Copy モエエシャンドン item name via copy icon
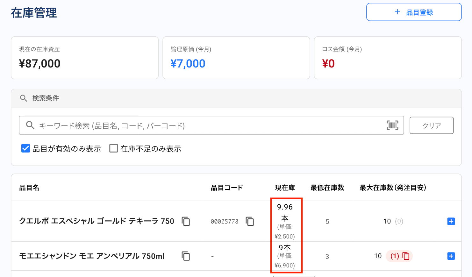 click(x=186, y=256)
